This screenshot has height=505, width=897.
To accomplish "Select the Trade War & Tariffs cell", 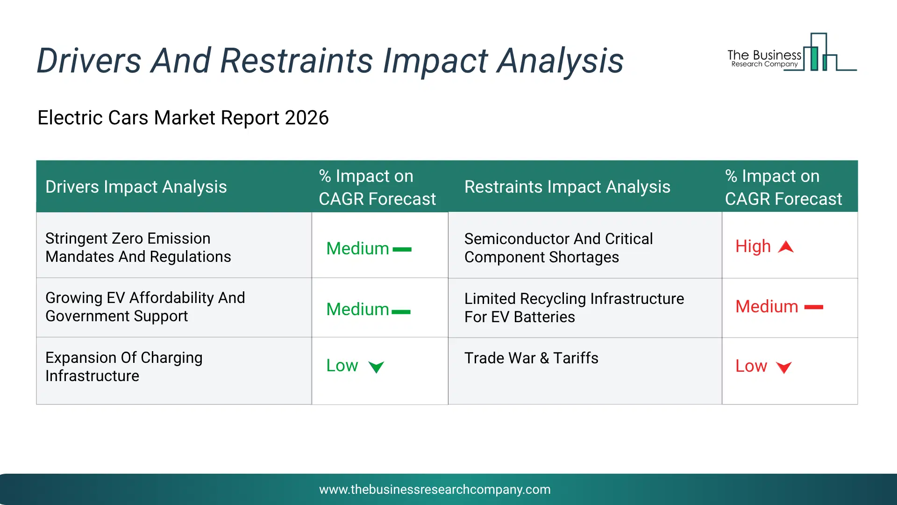I will (x=585, y=371).
